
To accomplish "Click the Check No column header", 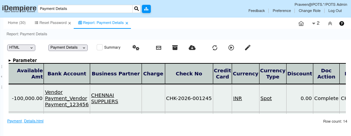I will pos(189,74).
